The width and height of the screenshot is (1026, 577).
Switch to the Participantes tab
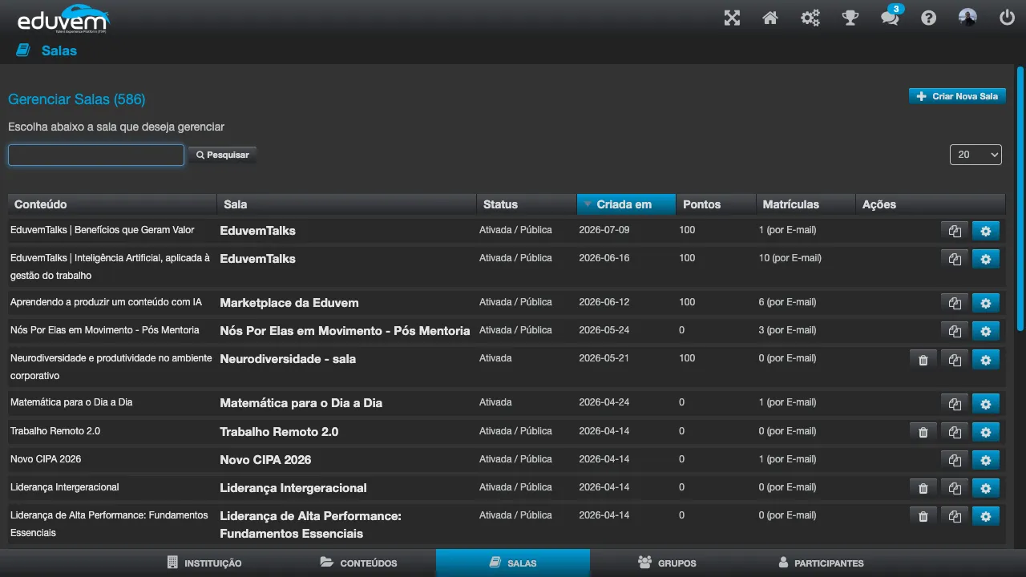[821, 563]
